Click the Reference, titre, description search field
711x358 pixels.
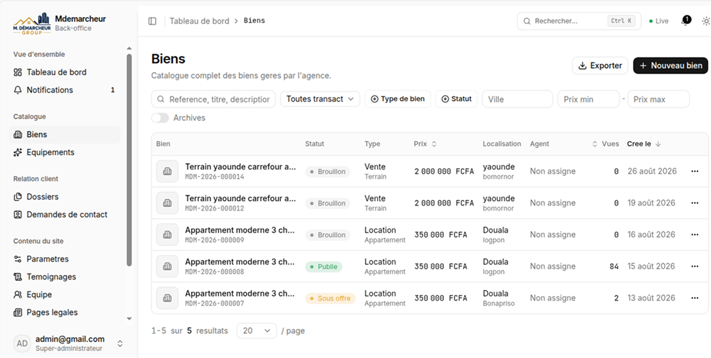pyautogui.click(x=213, y=99)
